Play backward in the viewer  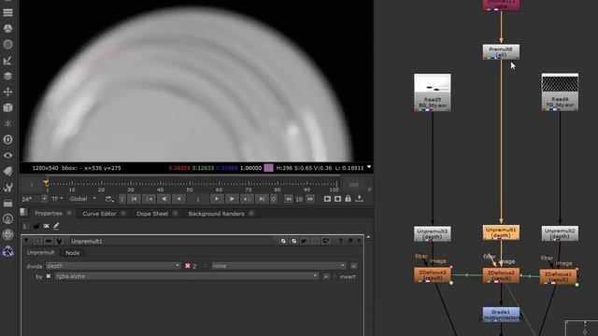[164, 199]
